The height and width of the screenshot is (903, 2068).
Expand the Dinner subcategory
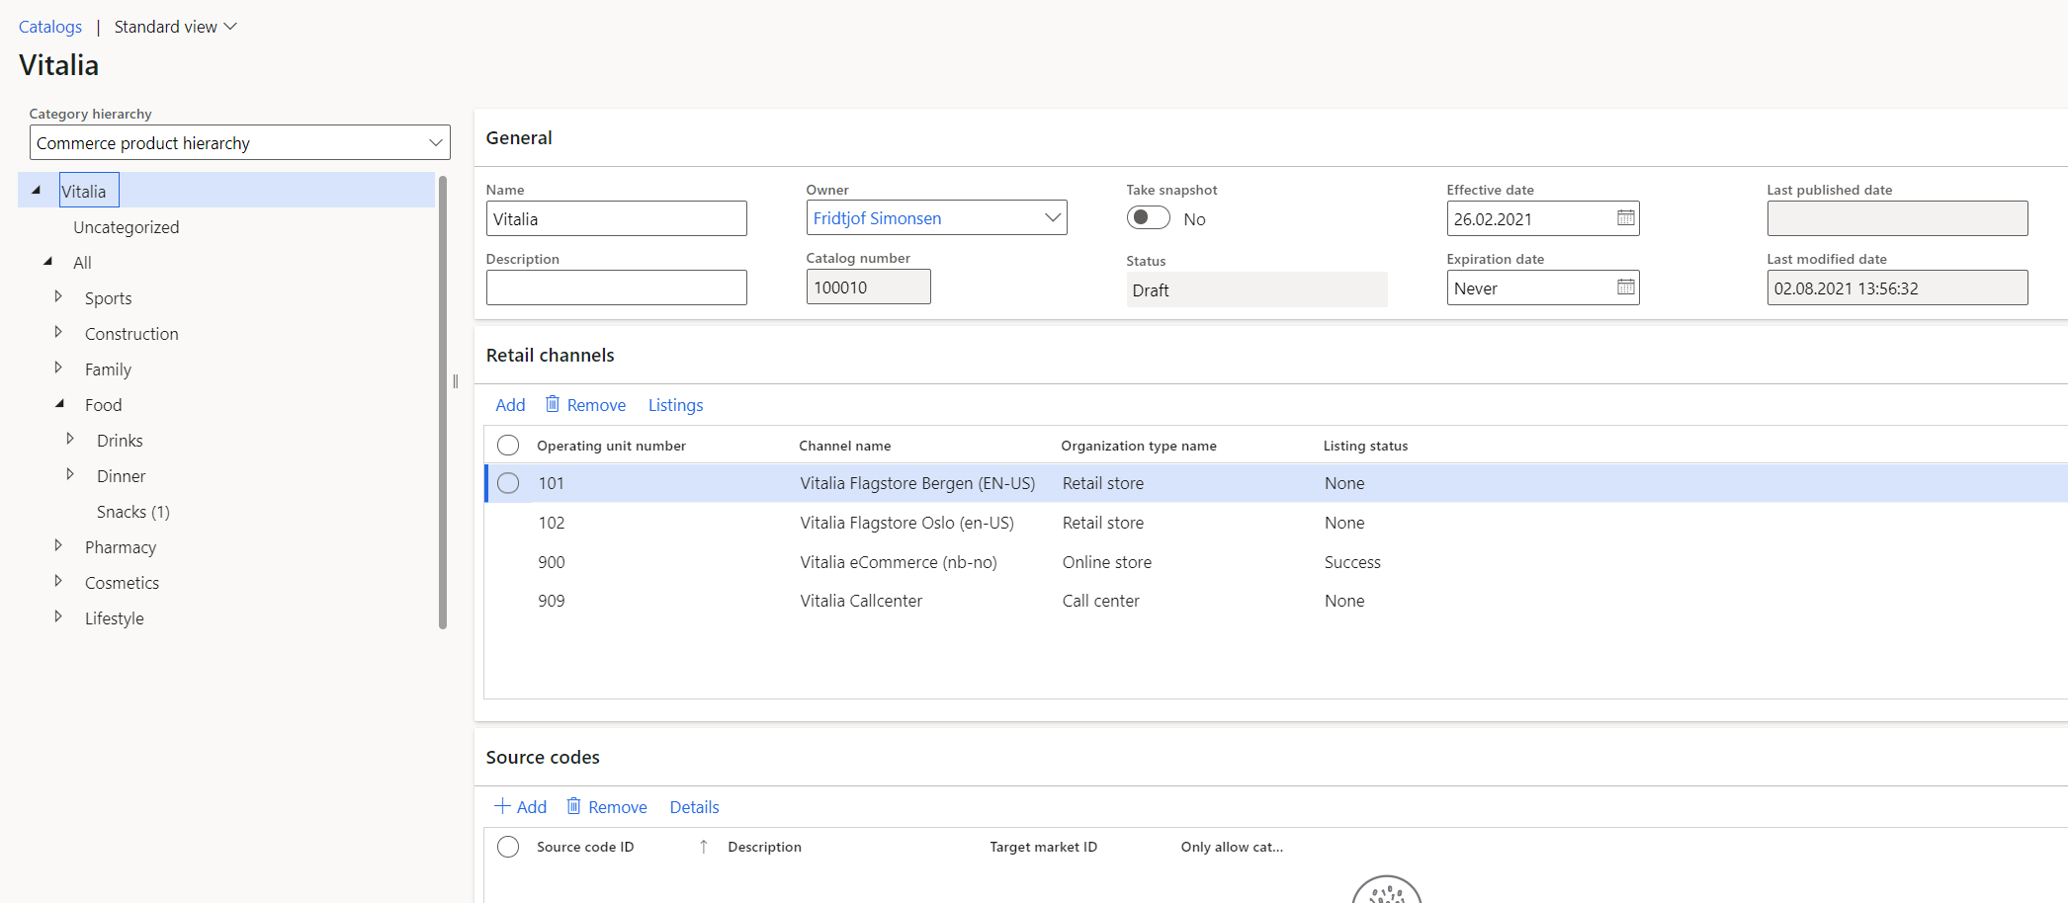point(70,474)
